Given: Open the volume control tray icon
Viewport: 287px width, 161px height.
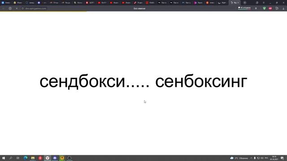Looking at the screenshot, I should click(x=262, y=158).
